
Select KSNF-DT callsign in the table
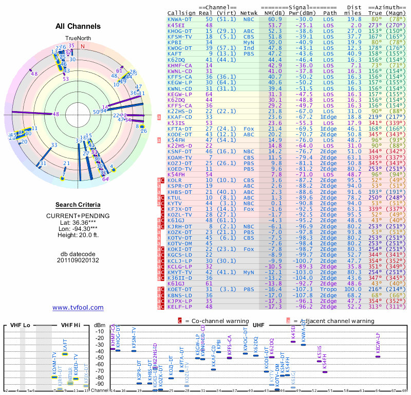(x=179, y=152)
